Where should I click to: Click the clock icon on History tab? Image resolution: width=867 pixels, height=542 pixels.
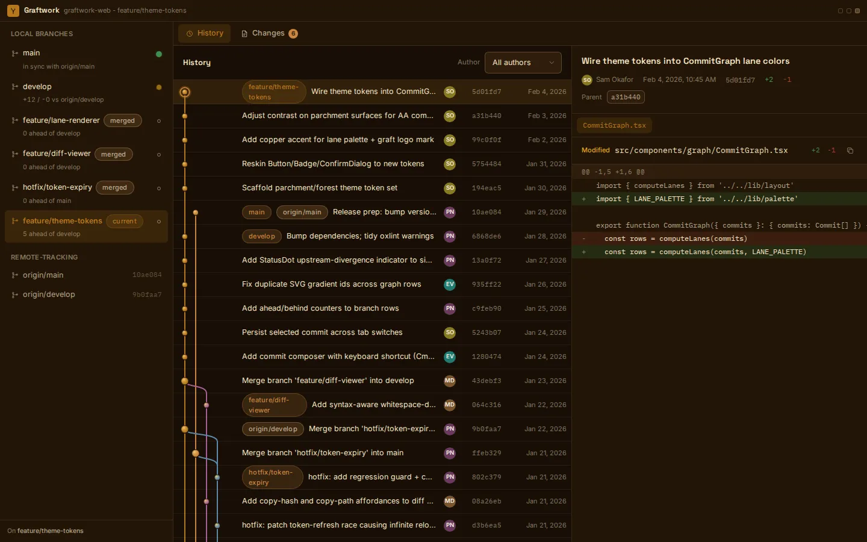click(x=190, y=34)
